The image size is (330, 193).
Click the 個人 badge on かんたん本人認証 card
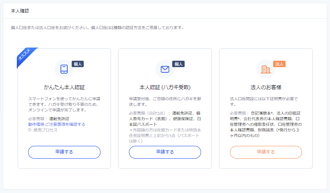pos(78,64)
